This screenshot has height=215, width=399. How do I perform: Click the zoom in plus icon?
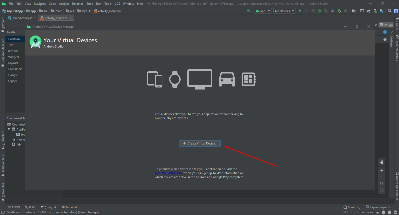pos(382,170)
